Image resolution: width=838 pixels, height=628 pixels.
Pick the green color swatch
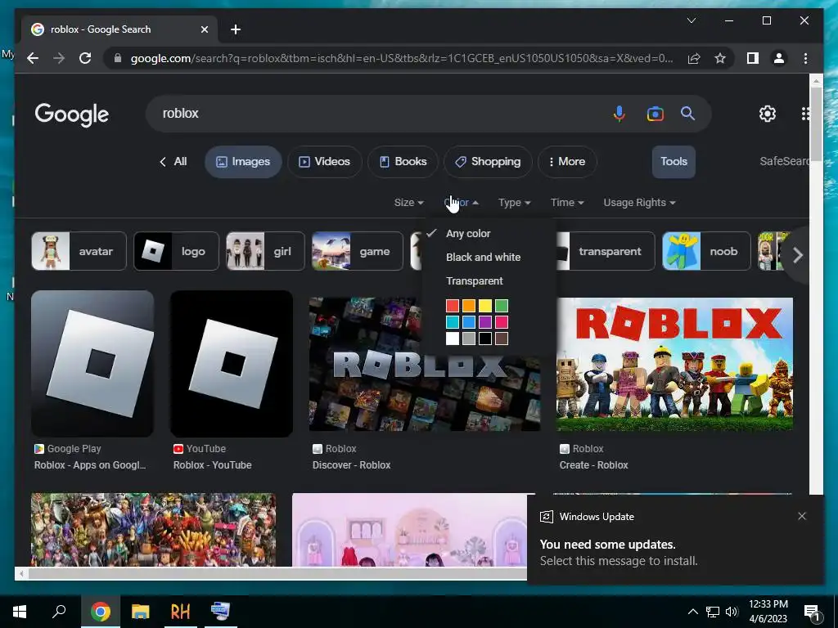[502, 306]
